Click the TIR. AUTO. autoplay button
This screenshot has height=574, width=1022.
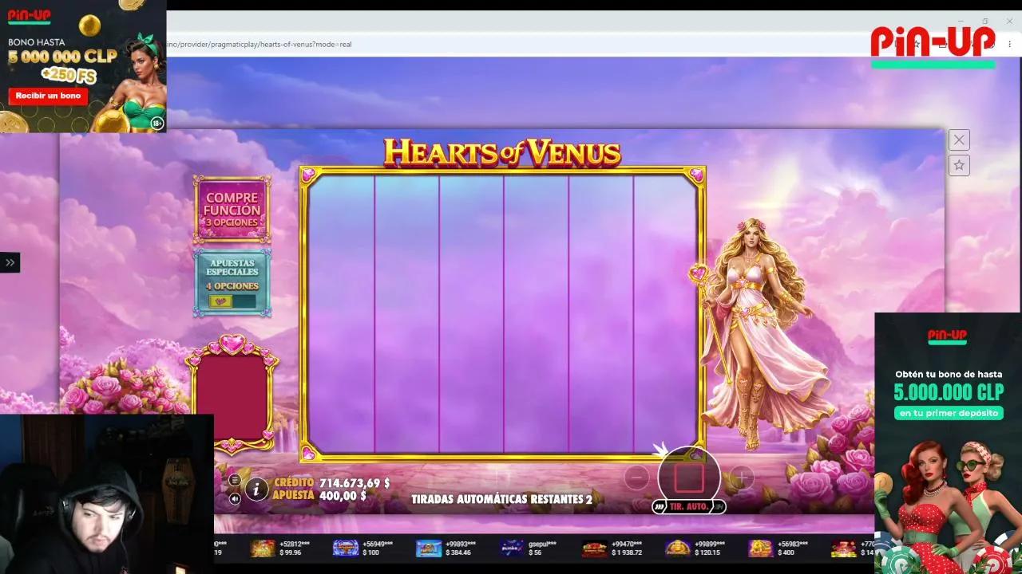688,506
